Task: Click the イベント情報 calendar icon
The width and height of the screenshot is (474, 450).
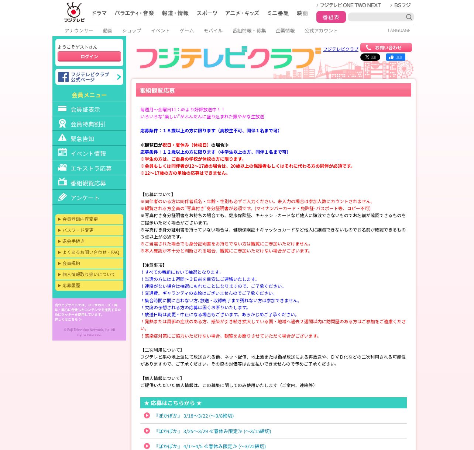Action: (x=62, y=152)
